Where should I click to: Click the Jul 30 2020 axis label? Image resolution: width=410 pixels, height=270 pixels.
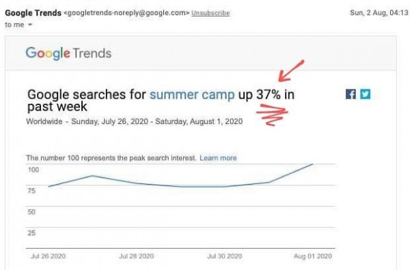225,256
